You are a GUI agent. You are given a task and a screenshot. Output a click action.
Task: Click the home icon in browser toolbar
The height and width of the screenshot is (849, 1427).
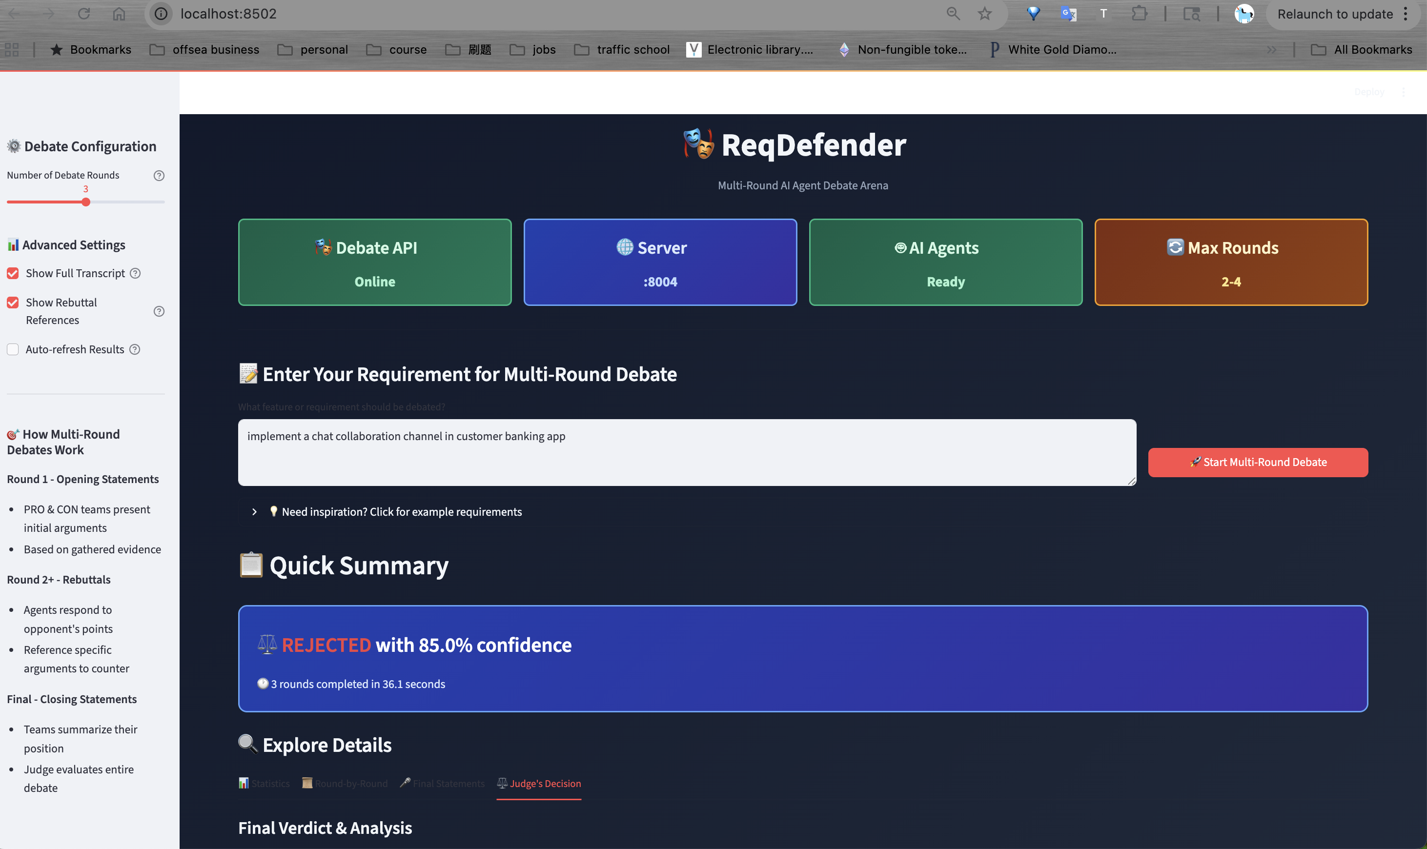[119, 14]
